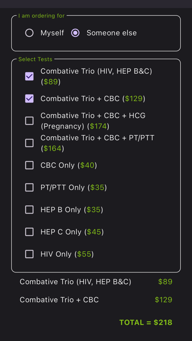The image size is (192, 341).
Task: Tick the HEP C Only checkbox
Action: click(29, 232)
